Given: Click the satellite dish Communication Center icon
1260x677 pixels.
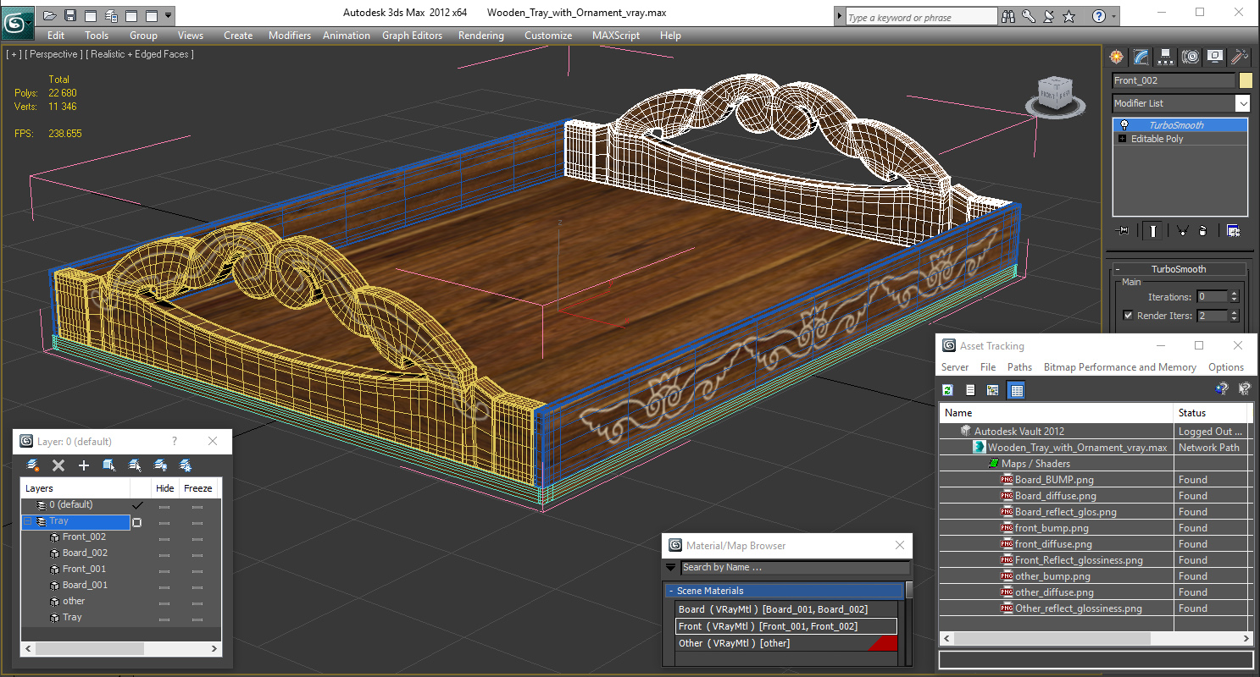Looking at the screenshot, I should click(x=1049, y=16).
